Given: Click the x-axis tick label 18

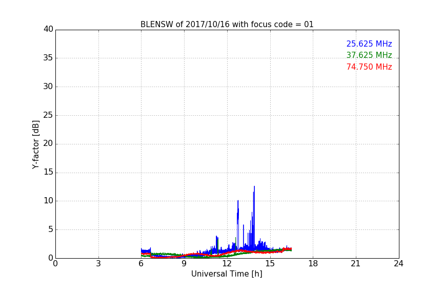Looking at the screenshot, I should (x=313, y=264).
